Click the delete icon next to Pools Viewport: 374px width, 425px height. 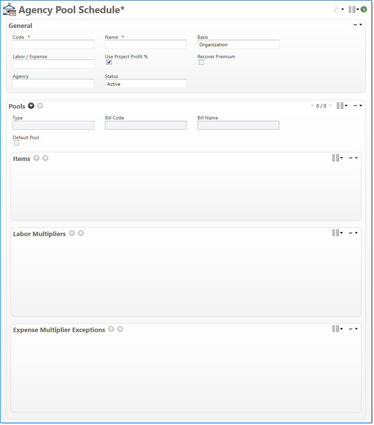(40, 106)
